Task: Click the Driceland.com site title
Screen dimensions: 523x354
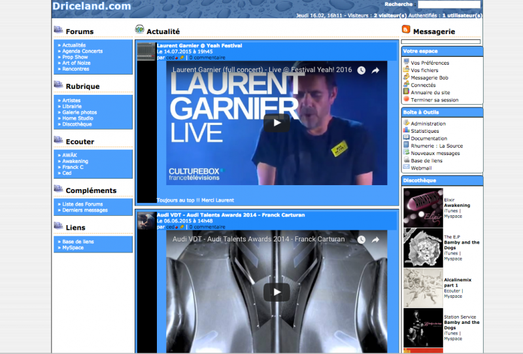Action: point(92,6)
